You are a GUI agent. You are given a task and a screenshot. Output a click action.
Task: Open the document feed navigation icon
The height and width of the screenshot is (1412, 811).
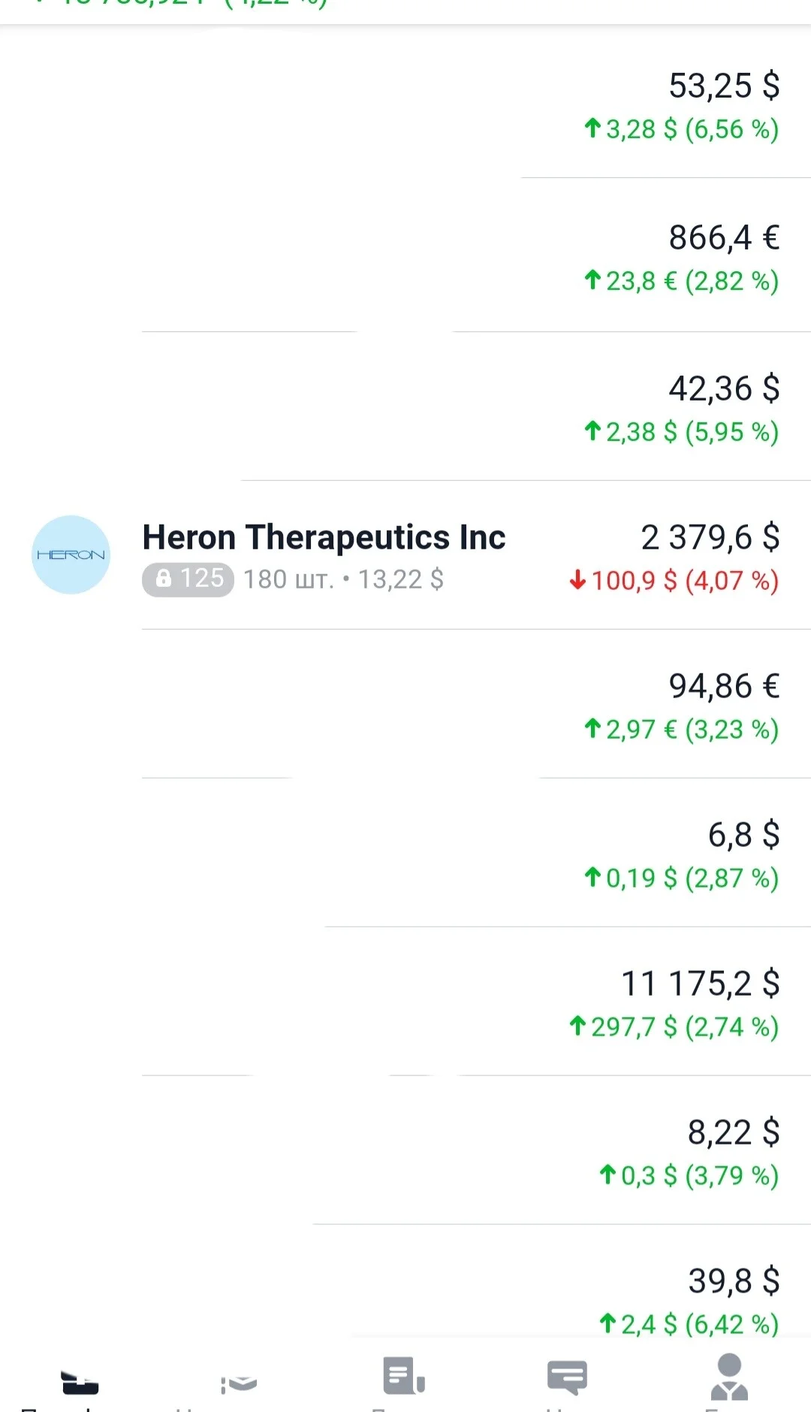[x=404, y=1375]
